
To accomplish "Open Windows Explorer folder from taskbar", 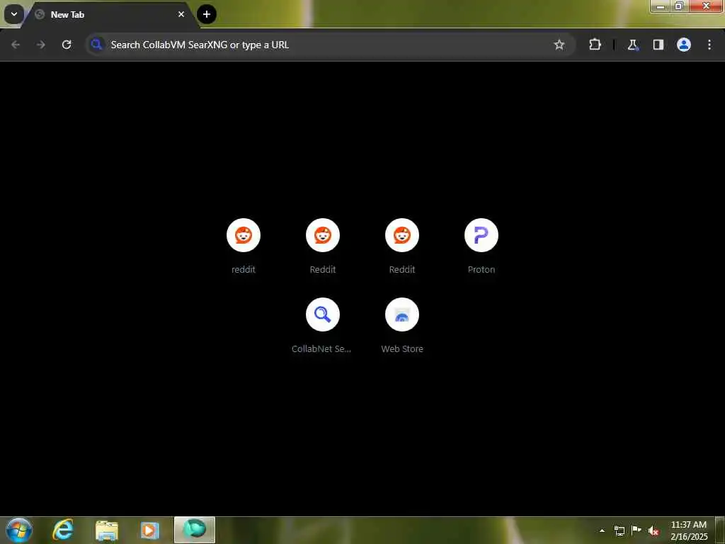I will coord(107,530).
